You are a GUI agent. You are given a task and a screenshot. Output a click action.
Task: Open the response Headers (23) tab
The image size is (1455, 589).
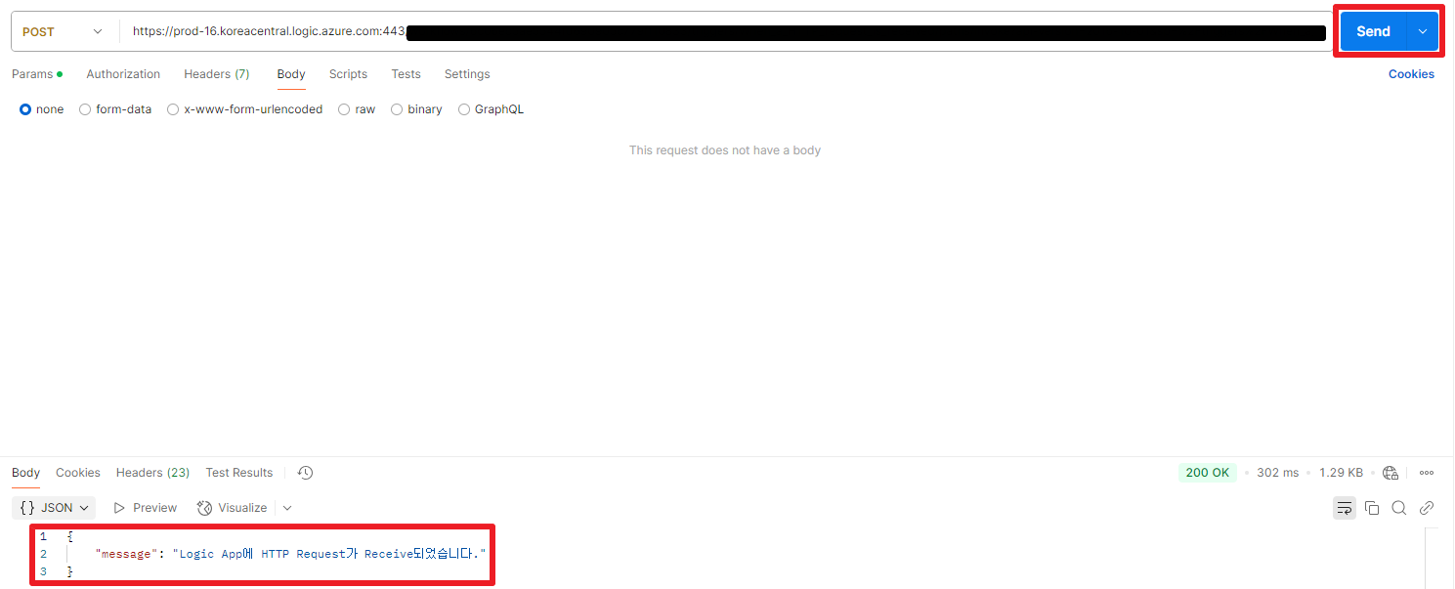coord(152,473)
